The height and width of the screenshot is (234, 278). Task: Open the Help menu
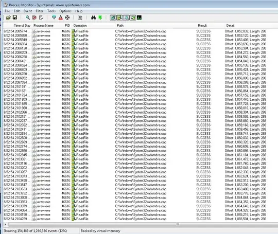pos(79,11)
